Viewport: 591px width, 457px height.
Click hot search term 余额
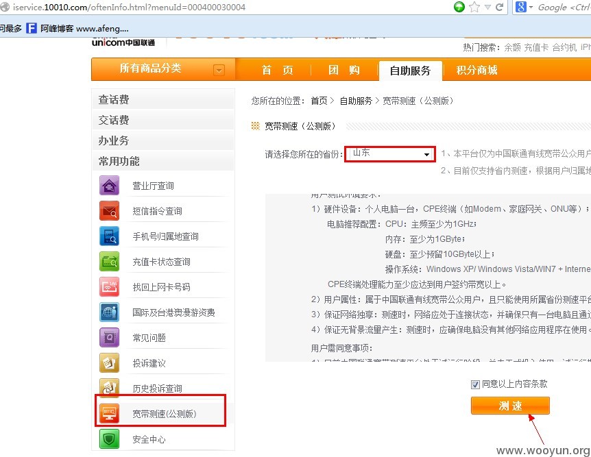click(512, 47)
